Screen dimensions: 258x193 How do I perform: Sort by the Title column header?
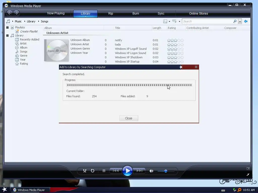click(x=133, y=28)
